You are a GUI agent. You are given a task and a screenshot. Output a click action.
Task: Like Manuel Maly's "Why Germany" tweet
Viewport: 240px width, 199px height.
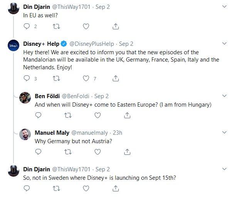(x=97, y=152)
